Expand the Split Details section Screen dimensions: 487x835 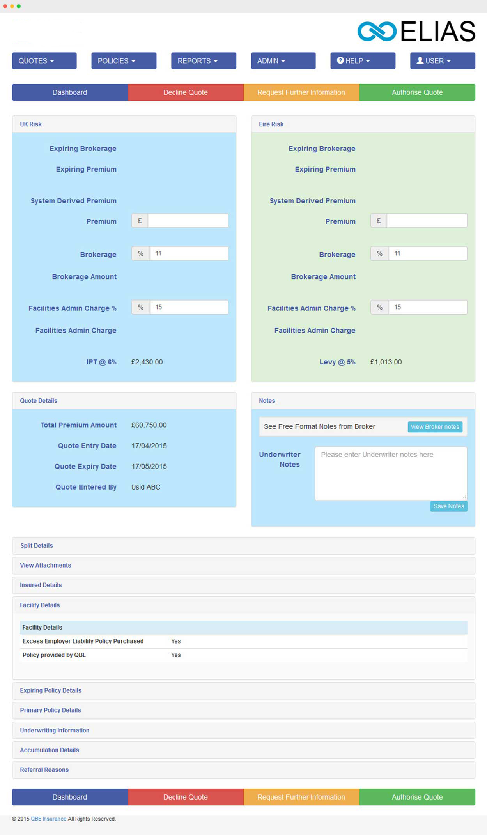click(37, 546)
